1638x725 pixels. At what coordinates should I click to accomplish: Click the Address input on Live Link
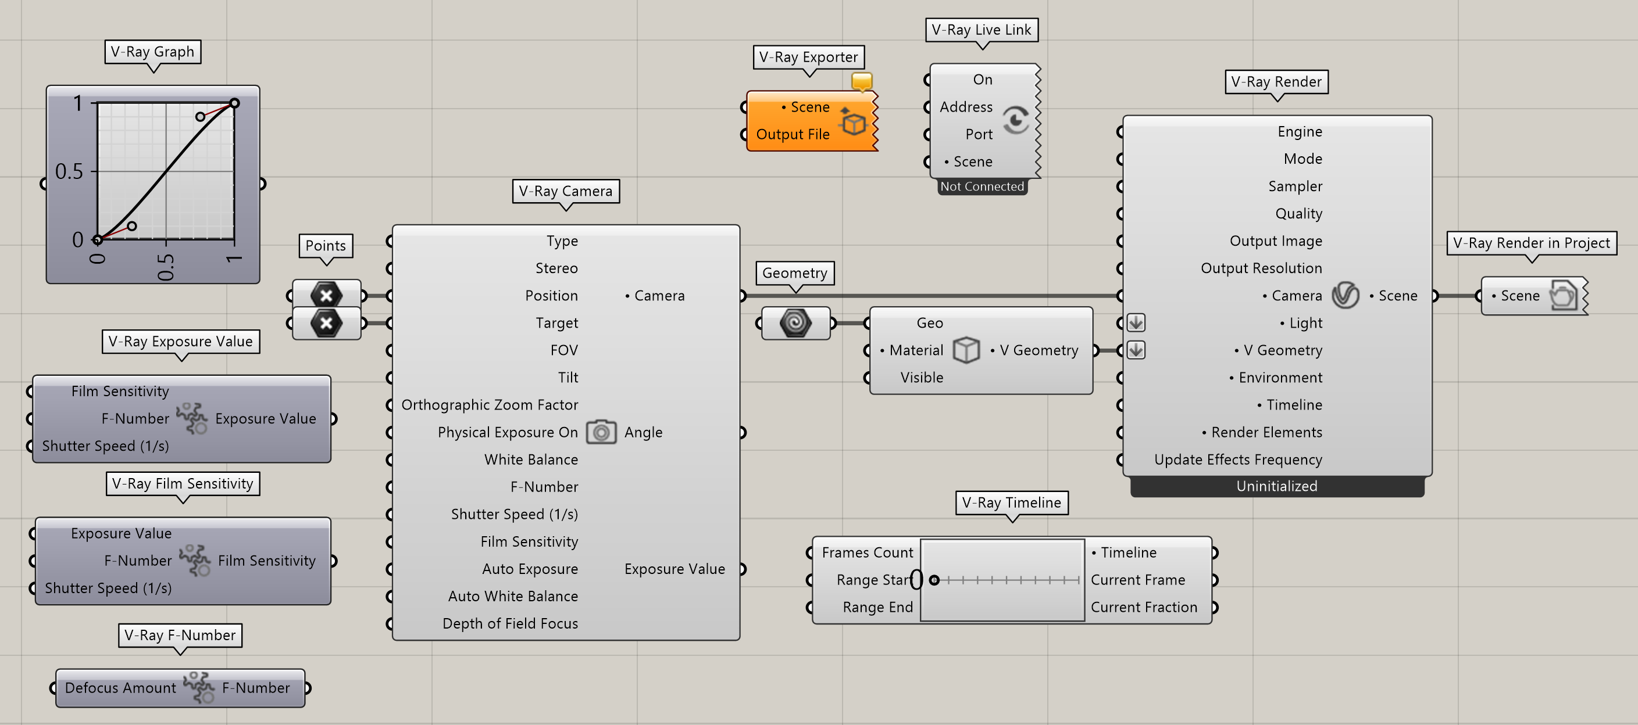(966, 107)
